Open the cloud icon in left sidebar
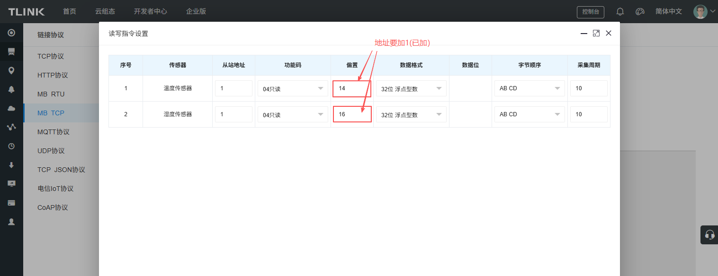This screenshot has height=276, width=718. [11, 108]
